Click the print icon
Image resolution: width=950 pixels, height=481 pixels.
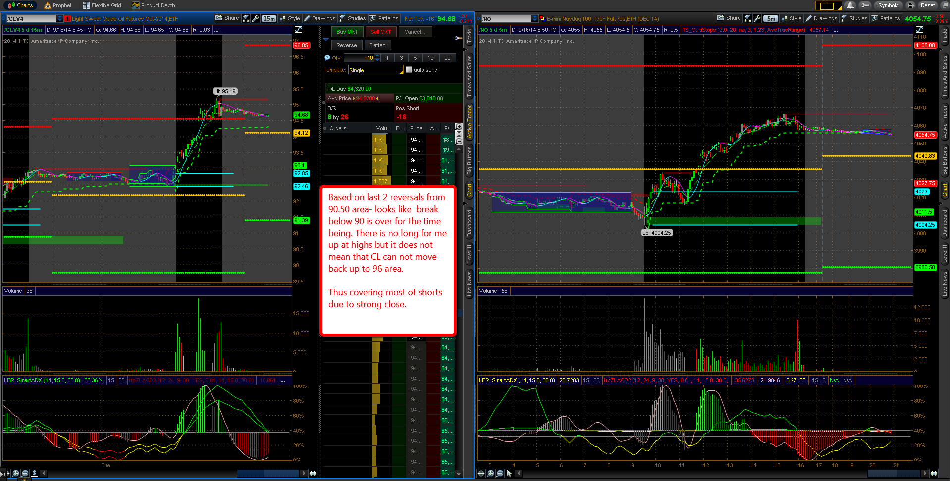tap(910, 5)
